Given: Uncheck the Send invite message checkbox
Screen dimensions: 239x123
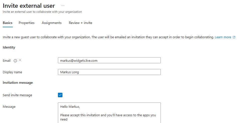Looking at the screenshot, I should click(x=60, y=95).
